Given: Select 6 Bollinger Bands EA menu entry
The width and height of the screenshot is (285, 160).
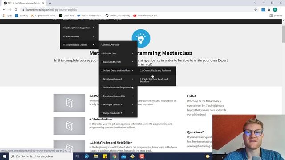Looking at the screenshot, I should [x=118, y=104].
